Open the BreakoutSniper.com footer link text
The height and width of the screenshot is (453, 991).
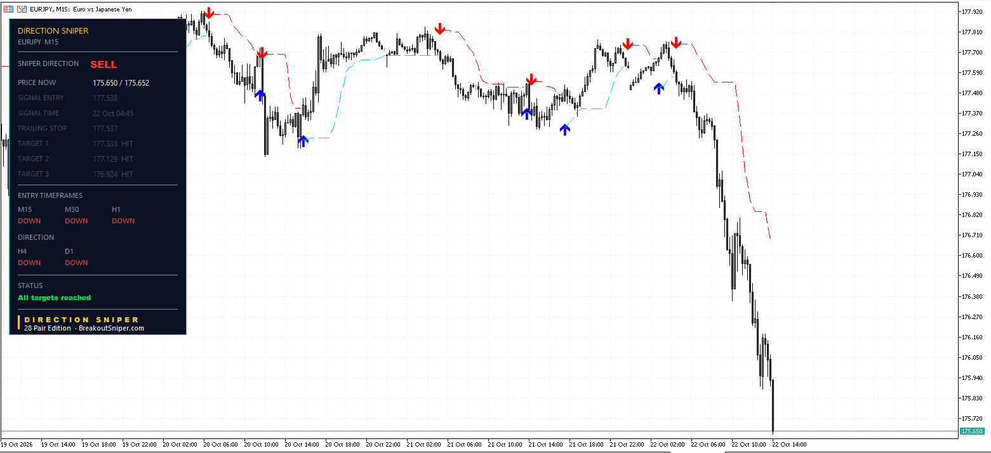pyautogui.click(x=112, y=328)
